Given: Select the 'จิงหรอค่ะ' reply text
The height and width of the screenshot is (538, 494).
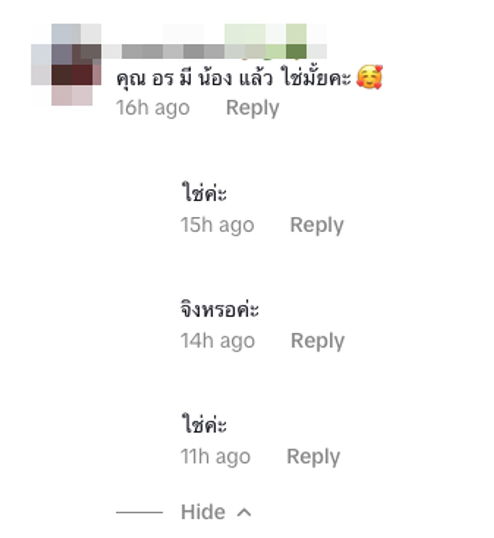Looking at the screenshot, I should (x=220, y=309).
